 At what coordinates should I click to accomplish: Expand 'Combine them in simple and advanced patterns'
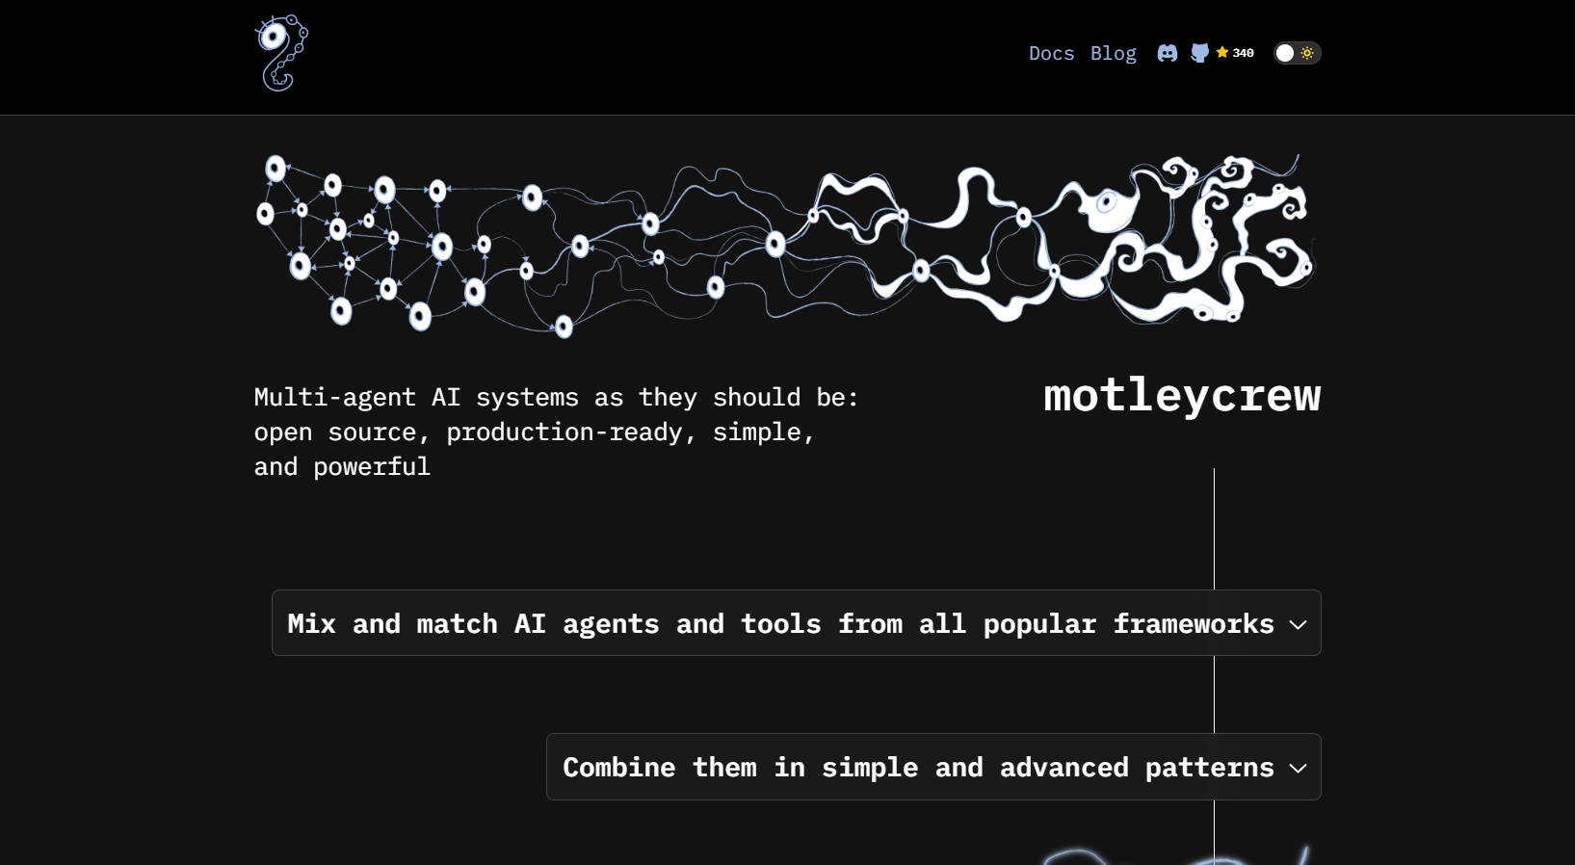tap(933, 767)
